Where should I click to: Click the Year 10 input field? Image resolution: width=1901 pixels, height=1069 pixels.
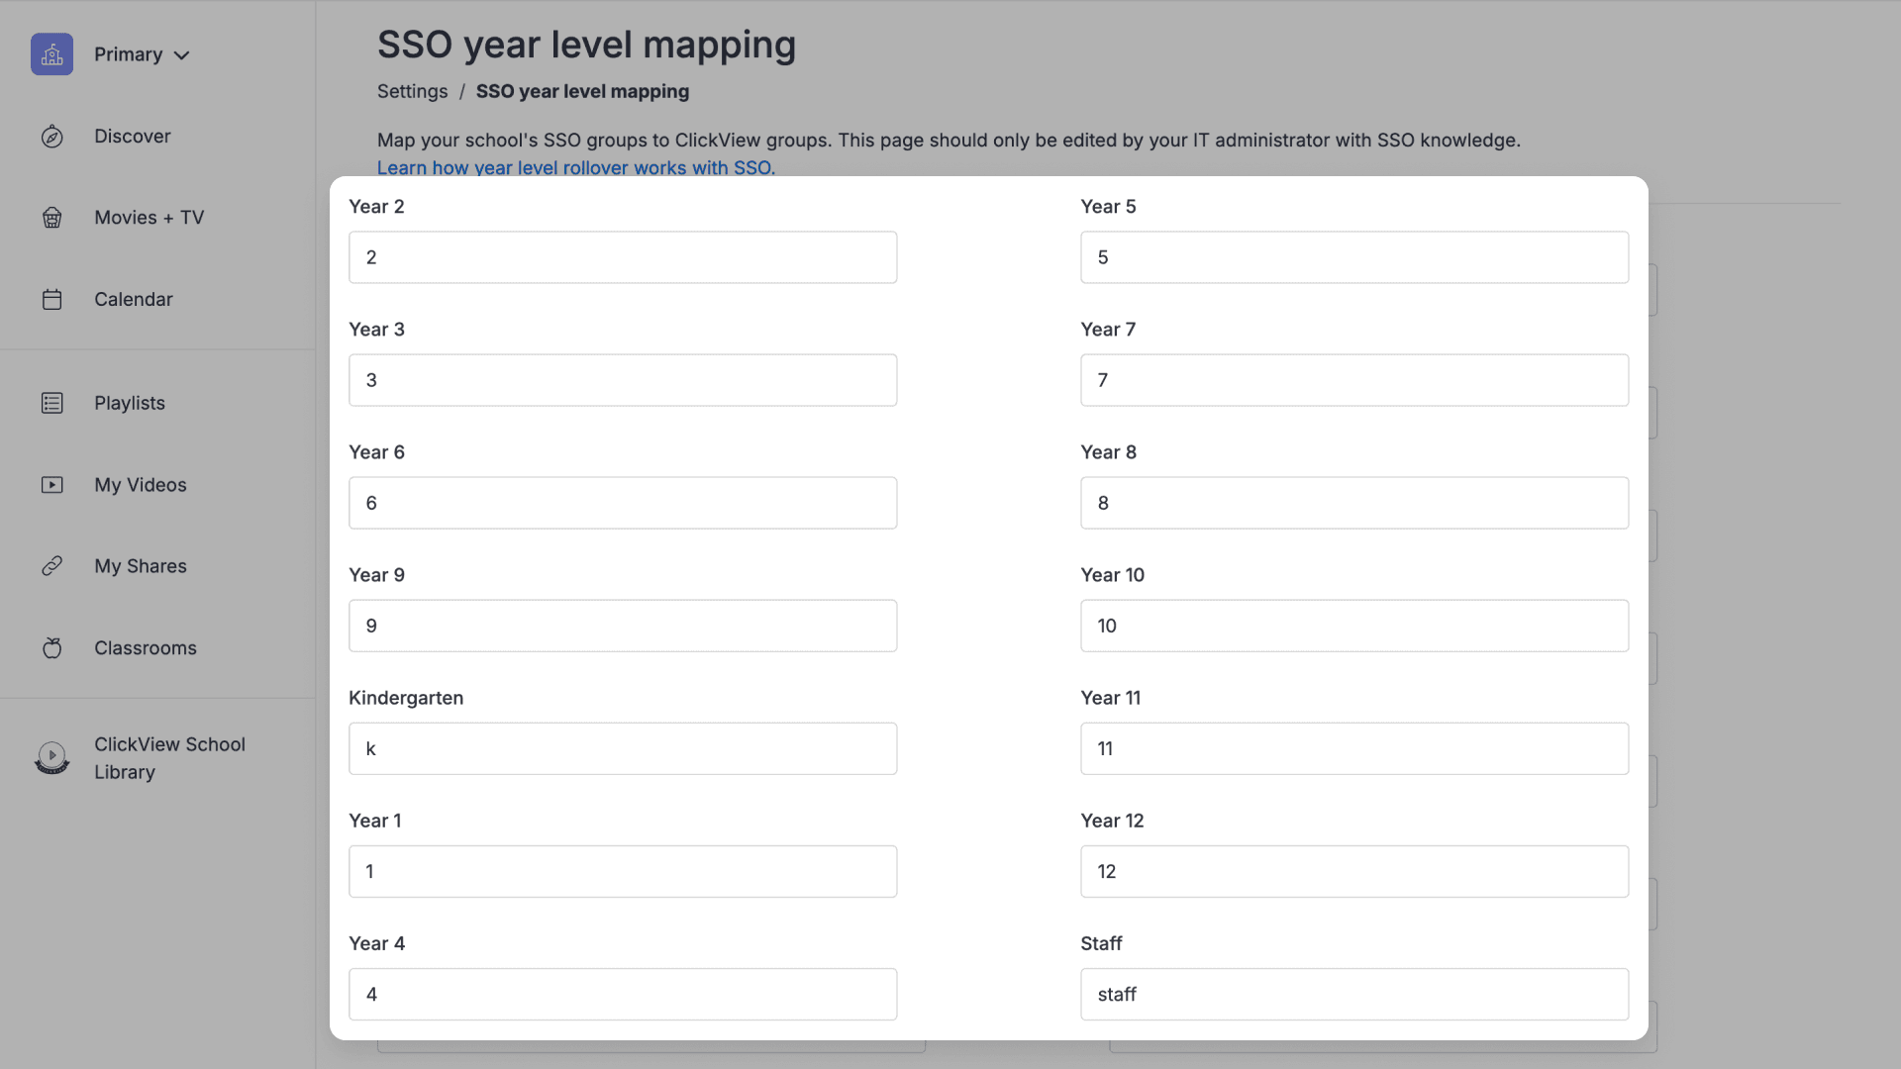[1354, 626]
